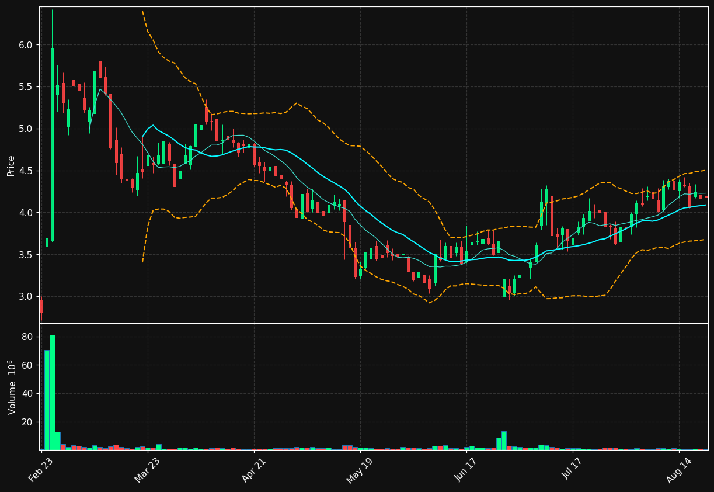Click the 3.5 price axis label
714x492 pixels.
click(27, 255)
